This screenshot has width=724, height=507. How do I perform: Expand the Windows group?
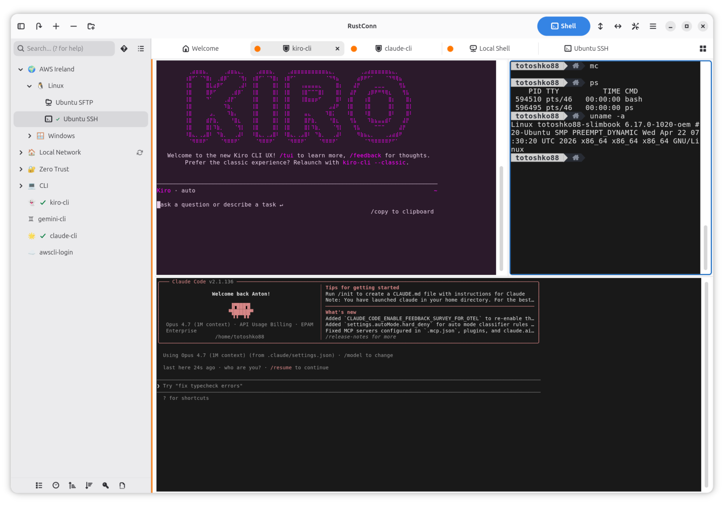29,136
